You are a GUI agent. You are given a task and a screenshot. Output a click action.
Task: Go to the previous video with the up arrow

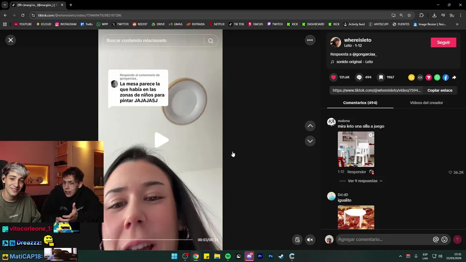pos(310,126)
